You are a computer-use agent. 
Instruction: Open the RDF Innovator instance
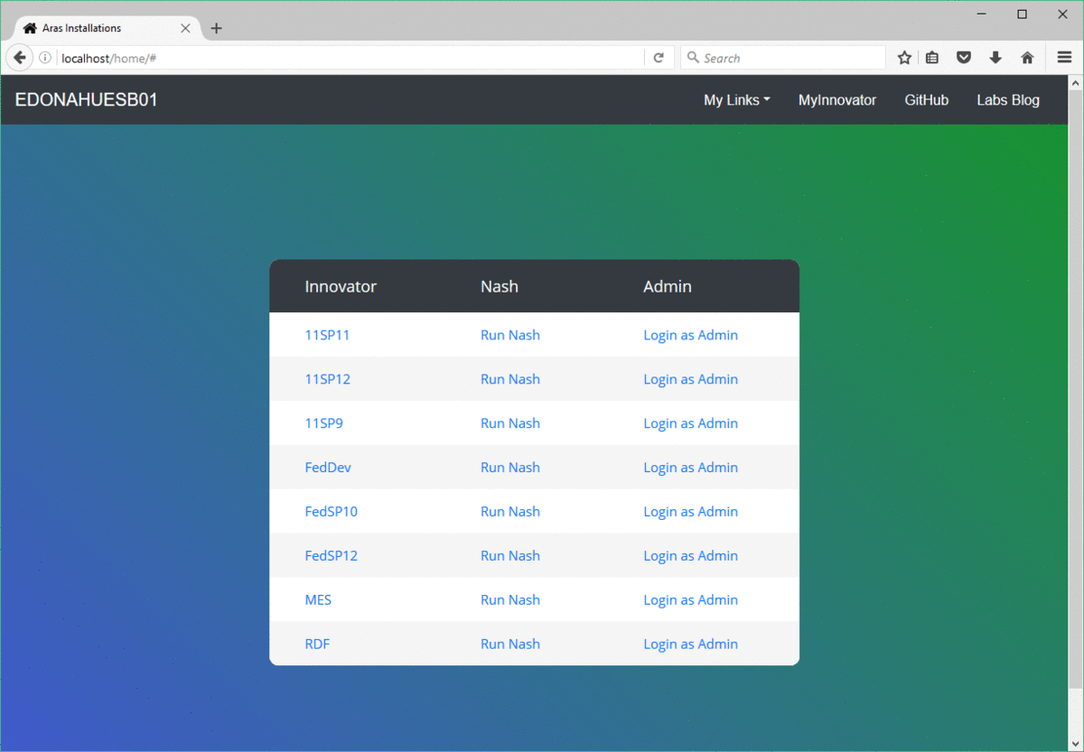[x=317, y=645]
